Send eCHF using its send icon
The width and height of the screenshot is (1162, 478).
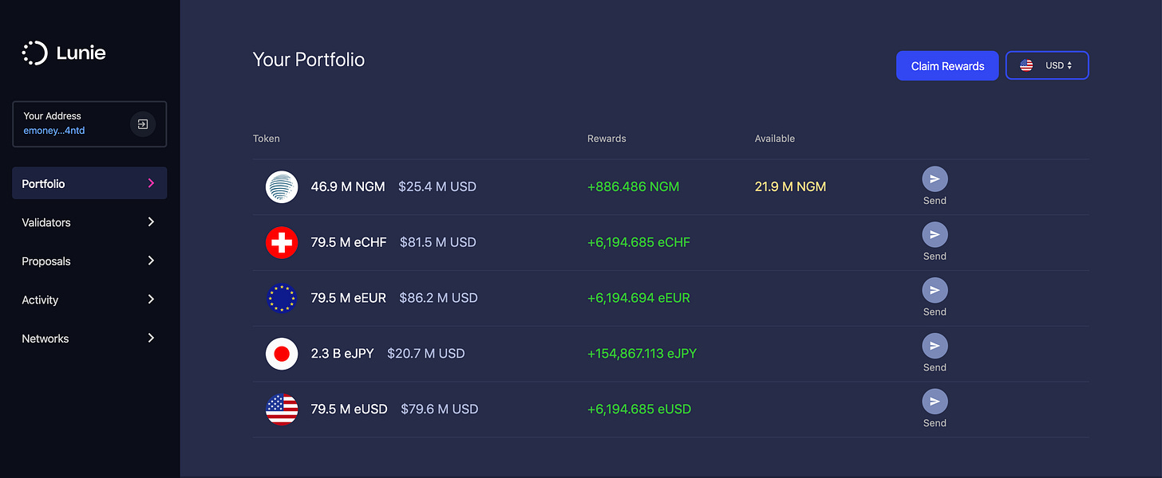point(935,235)
